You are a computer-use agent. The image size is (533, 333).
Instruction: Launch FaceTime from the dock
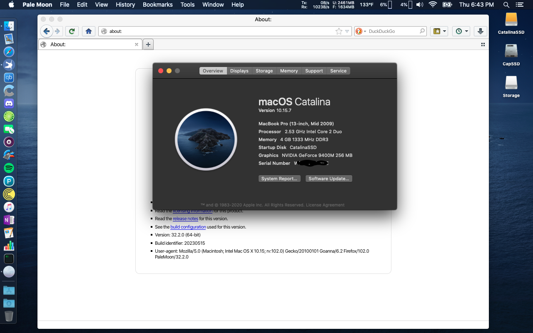click(x=9, y=129)
